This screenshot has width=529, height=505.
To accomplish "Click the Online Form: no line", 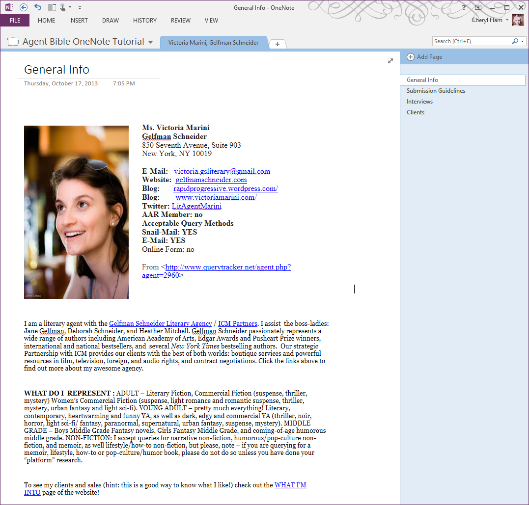I will (x=168, y=249).
